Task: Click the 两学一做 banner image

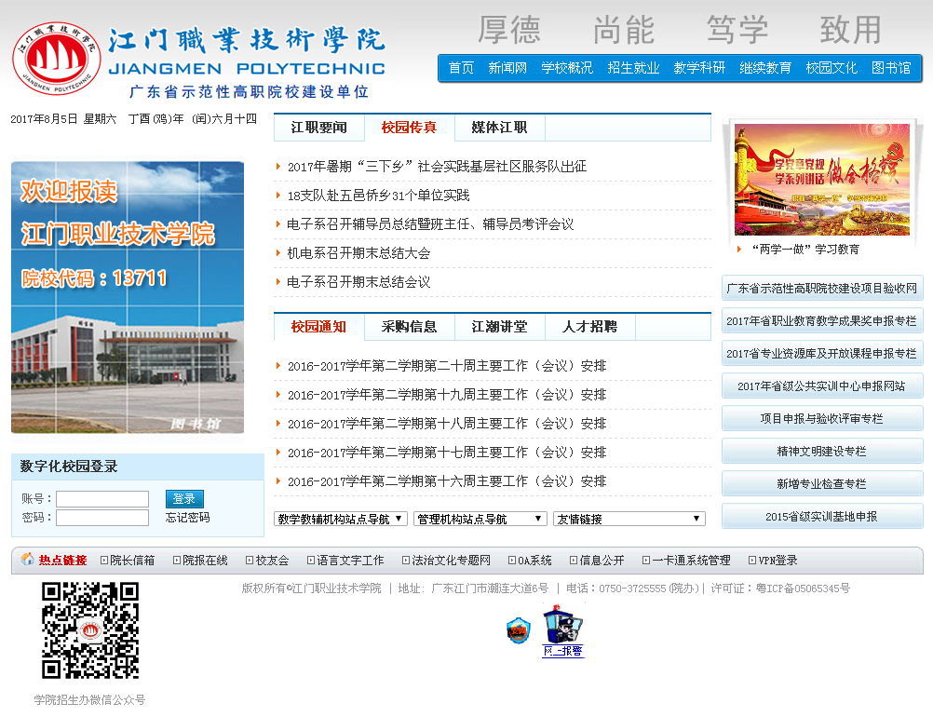Action: (822, 179)
